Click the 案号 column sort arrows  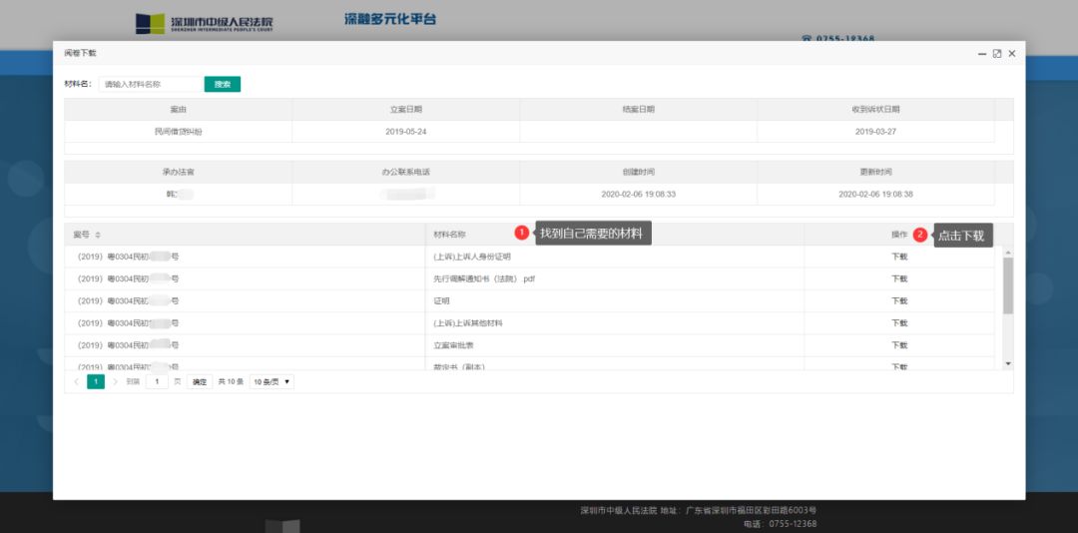[98, 235]
